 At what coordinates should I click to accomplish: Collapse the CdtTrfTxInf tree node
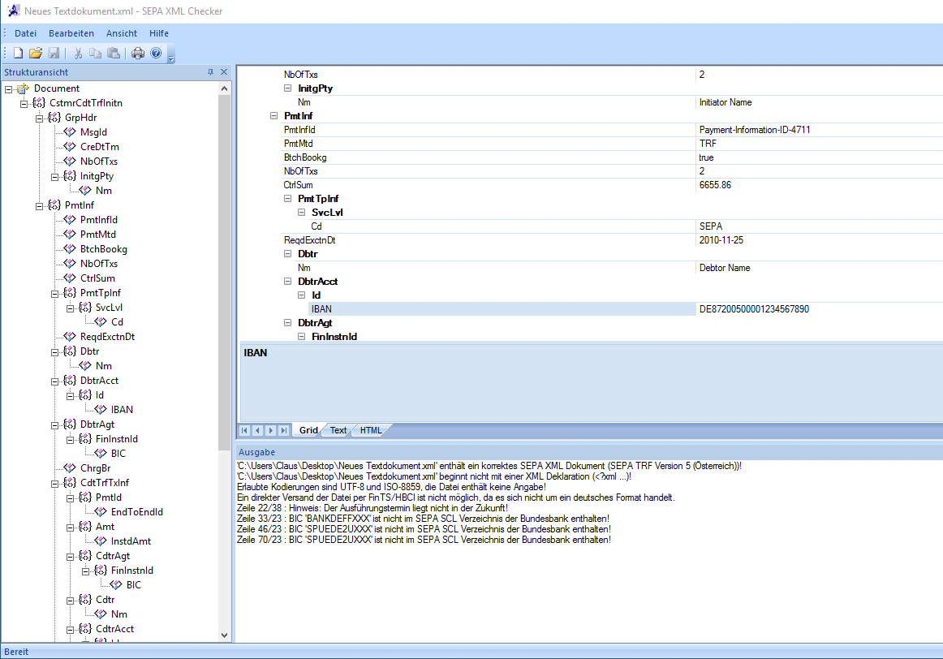55,483
